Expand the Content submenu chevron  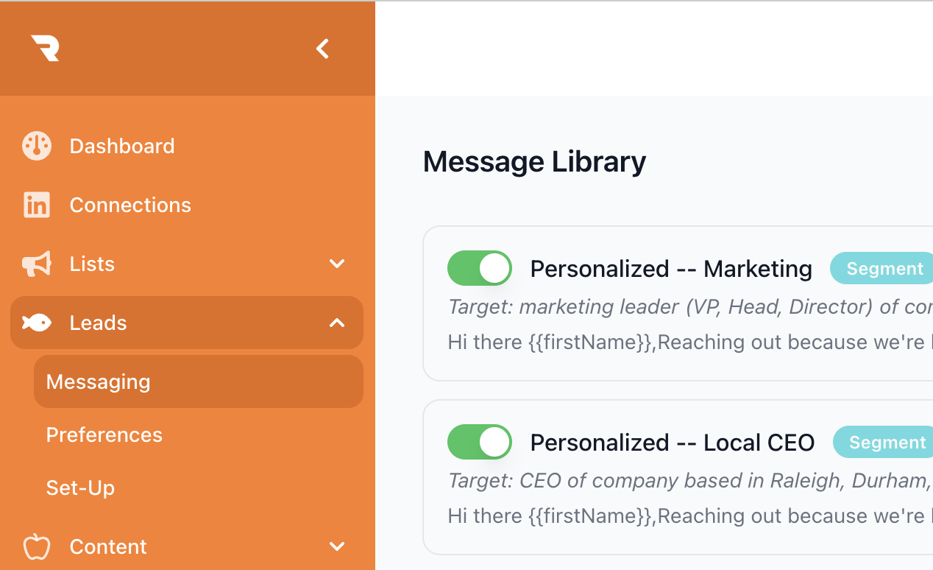pos(337,546)
